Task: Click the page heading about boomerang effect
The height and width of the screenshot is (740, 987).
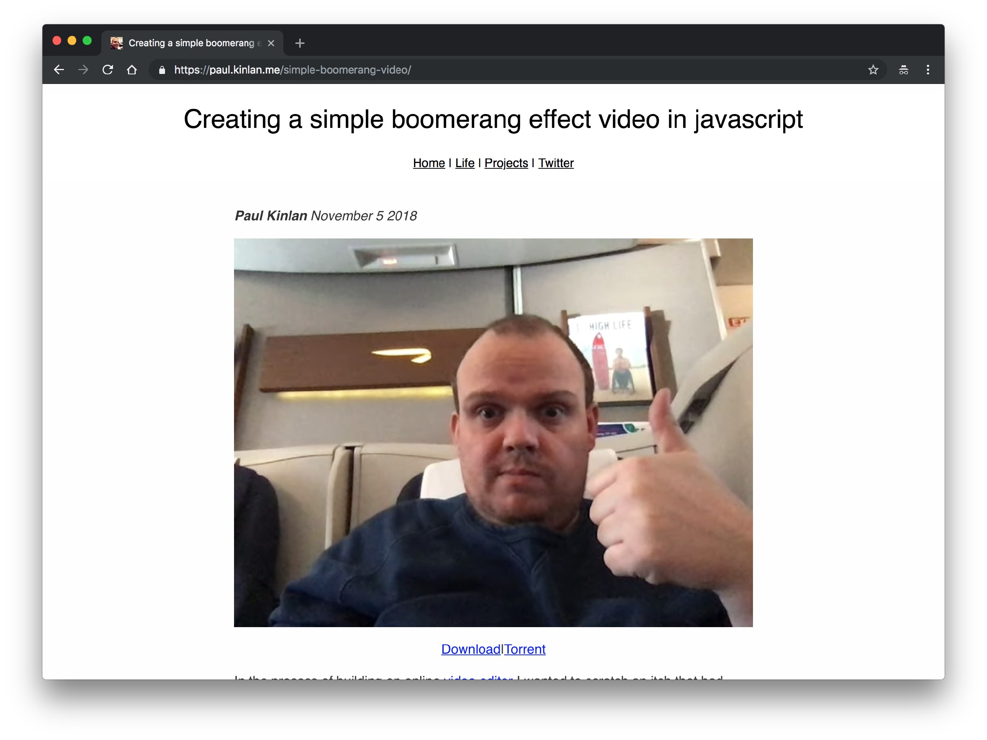Action: 493,119
